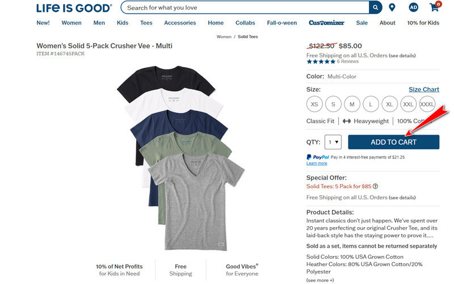Screen dimensions: 454x284
Task: Click the Life is Good logo
Action: 74,8
